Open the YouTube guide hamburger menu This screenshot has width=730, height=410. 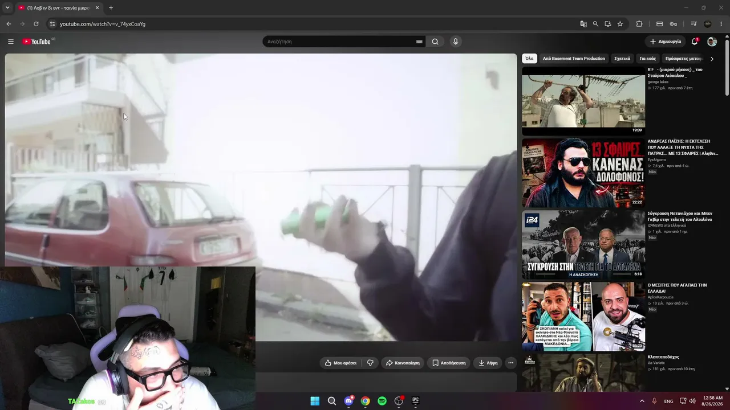point(11,42)
